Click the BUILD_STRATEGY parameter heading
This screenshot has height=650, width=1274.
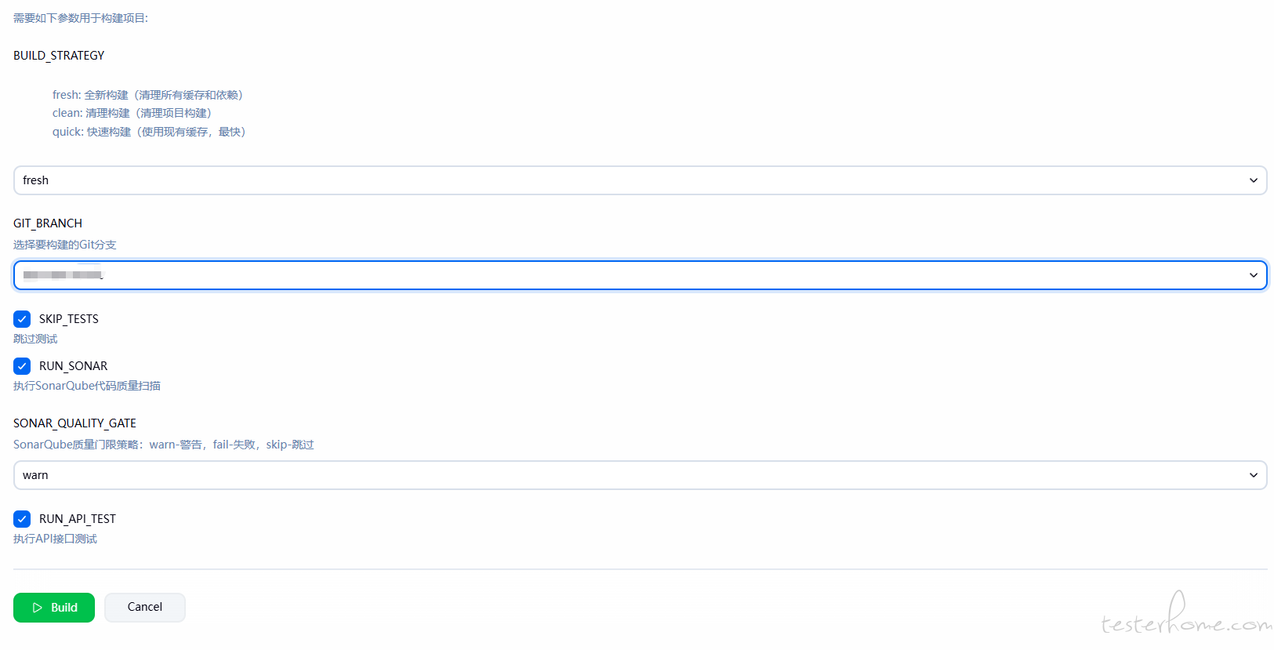click(x=59, y=56)
